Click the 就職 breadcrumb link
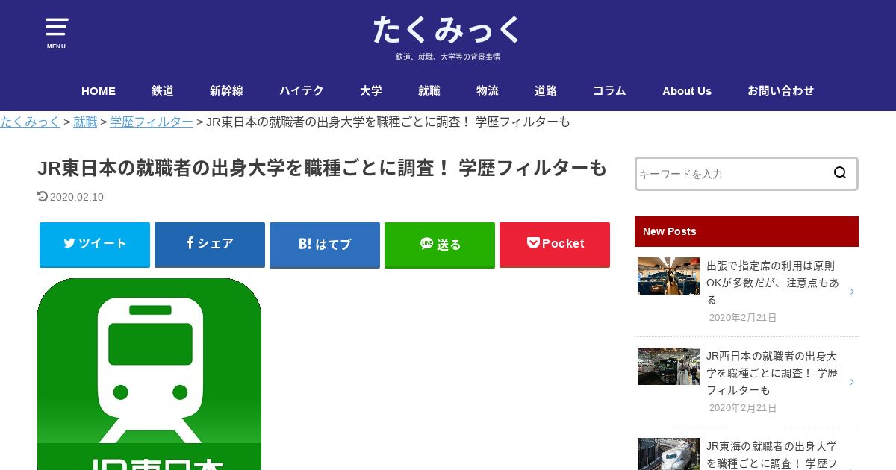Viewport: 896px width, 470px height. tap(85, 122)
